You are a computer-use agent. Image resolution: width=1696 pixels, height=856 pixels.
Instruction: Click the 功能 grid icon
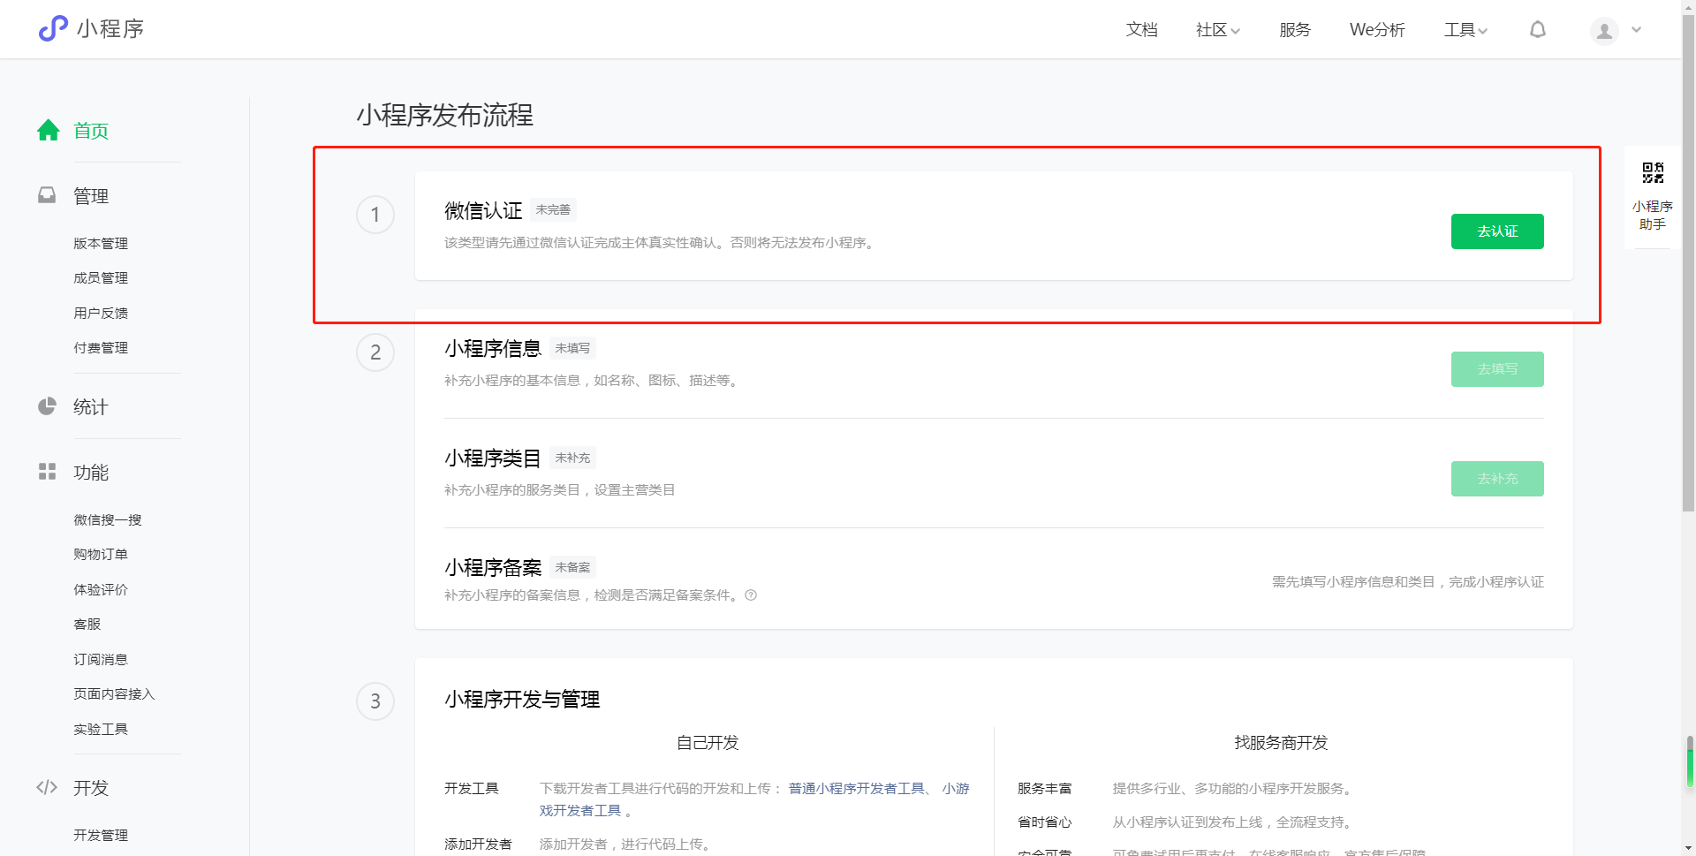[47, 472]
